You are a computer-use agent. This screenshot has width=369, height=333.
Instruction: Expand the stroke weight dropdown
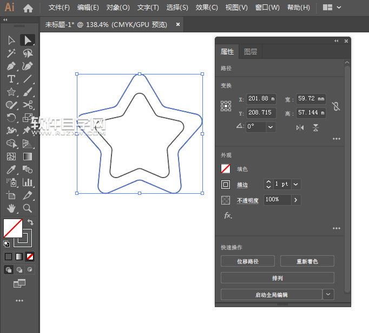[295, 184]
